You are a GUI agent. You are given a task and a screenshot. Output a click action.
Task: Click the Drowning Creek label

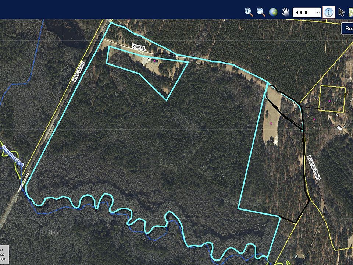click(x=13, y=156)
